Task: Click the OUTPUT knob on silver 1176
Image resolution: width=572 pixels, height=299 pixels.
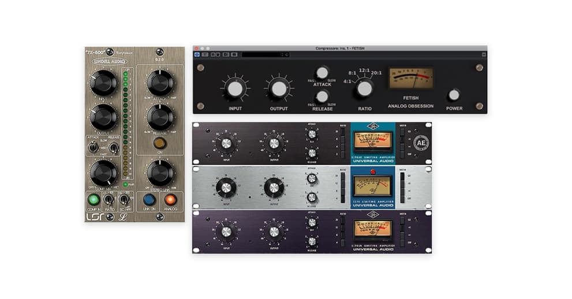Action: tap(274, 188)
